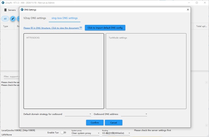Cancel the DNS settings dialog
The image size is (209, 137).
[x=113, y=123]
